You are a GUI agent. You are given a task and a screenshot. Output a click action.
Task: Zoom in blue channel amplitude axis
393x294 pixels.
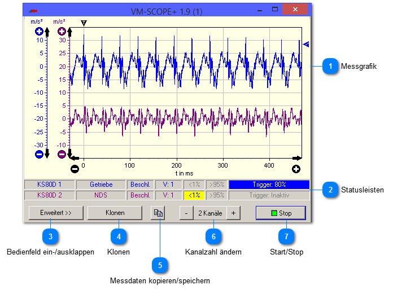pos(40,32)
